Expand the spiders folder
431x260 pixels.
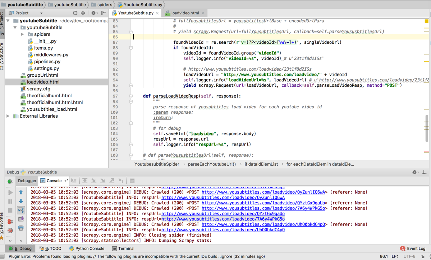click(22, 34)
